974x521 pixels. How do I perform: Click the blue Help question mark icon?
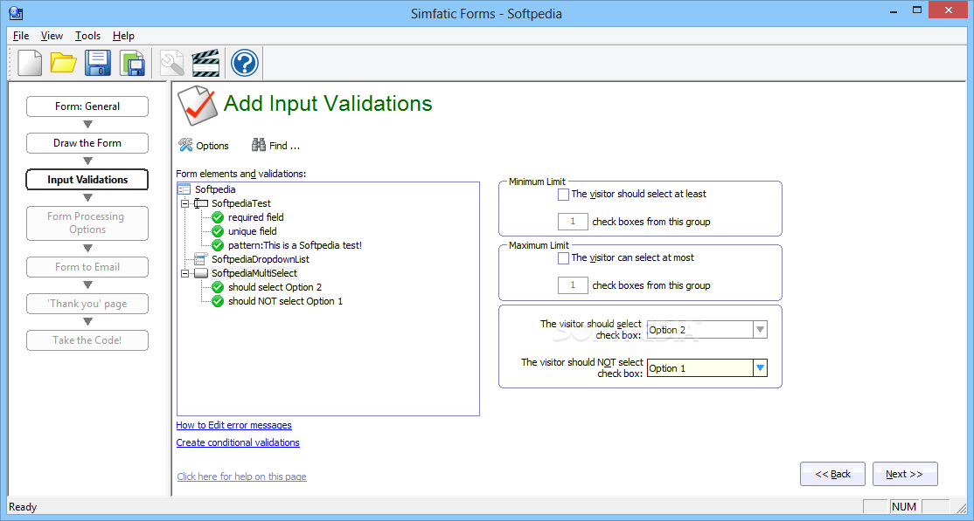pos(244,63)
